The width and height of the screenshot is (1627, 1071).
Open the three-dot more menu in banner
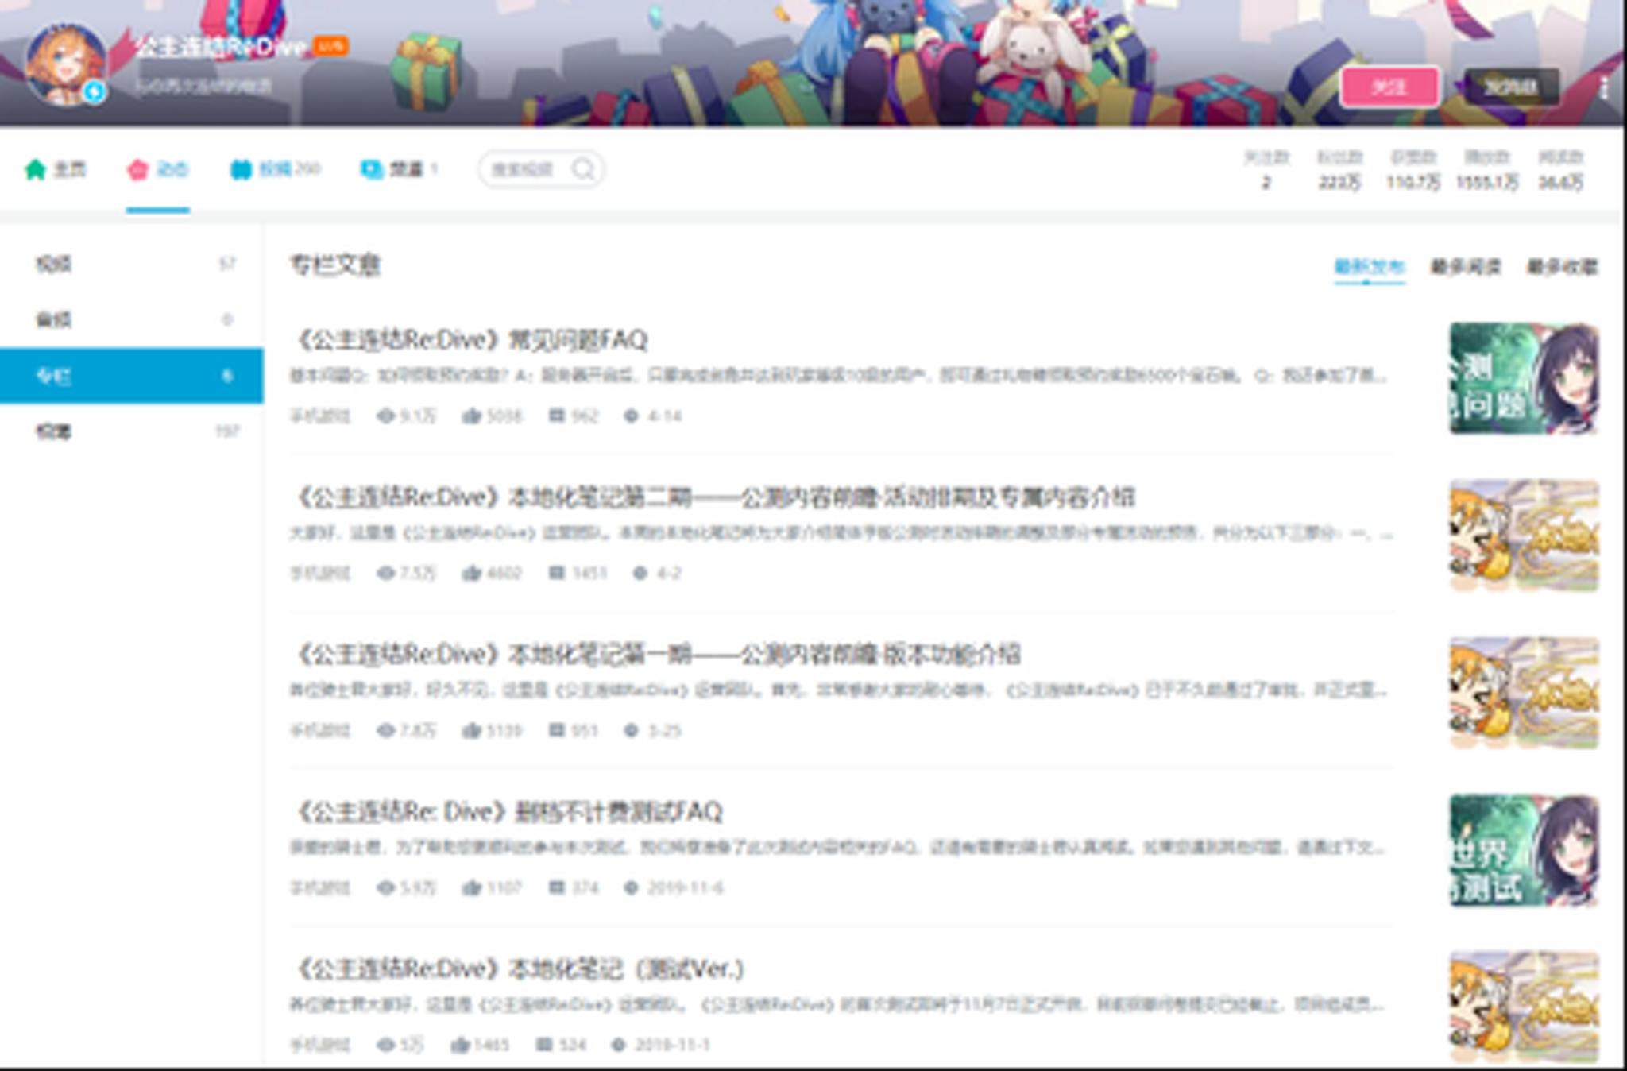pyautogui.click(x=1604, y=87)
